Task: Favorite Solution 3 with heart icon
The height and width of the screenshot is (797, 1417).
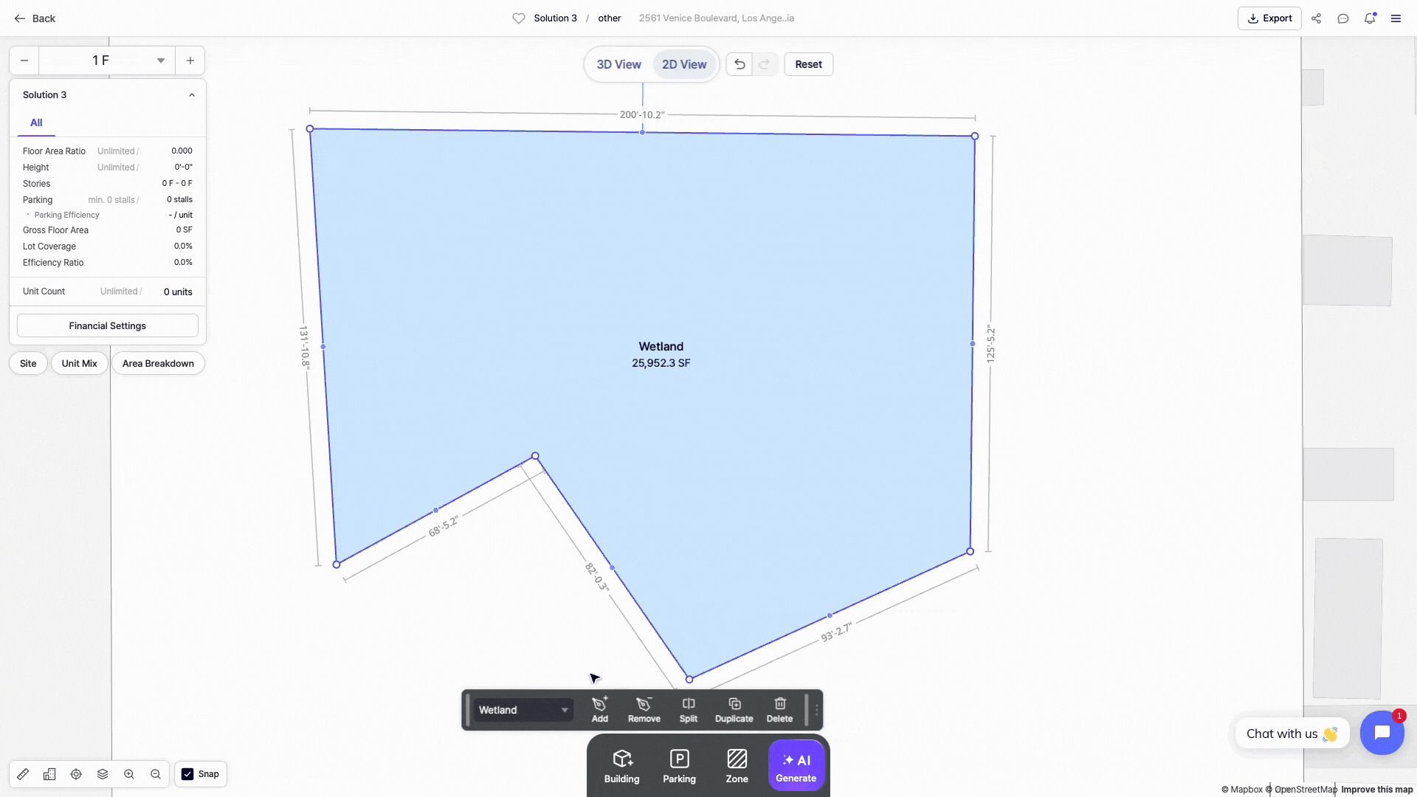Action: pos(519,18)
